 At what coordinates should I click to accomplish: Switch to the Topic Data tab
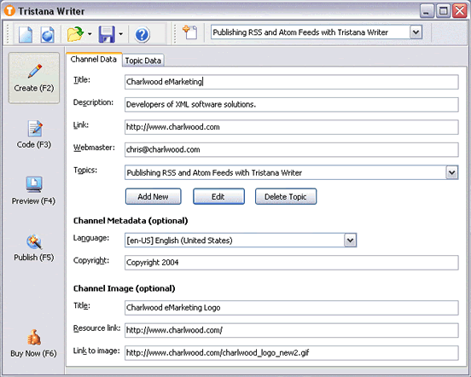coord(143,61)
